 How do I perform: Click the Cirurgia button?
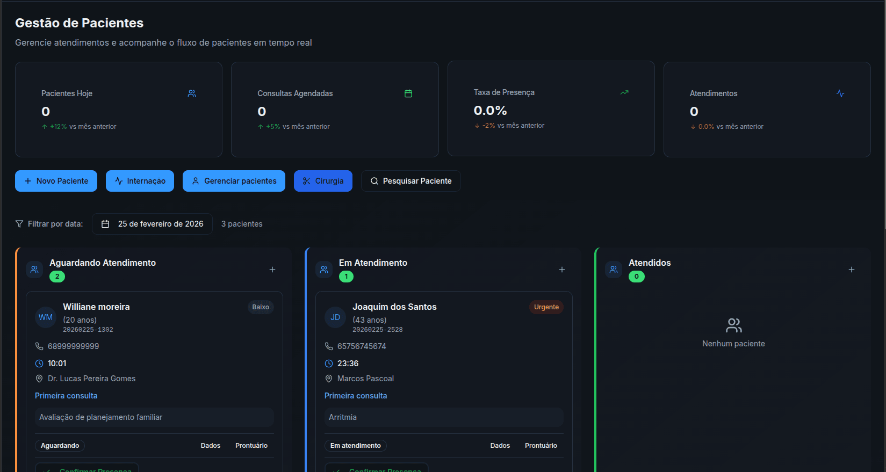click(323, 181)
